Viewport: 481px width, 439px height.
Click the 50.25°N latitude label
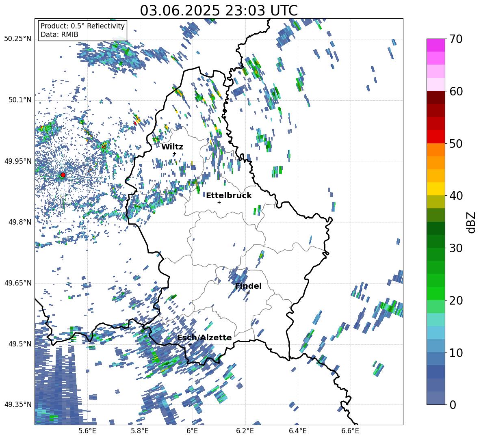[18, 39]
